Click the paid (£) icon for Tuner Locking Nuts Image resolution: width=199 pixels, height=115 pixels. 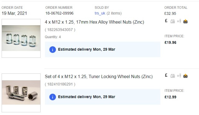[166, 75]
